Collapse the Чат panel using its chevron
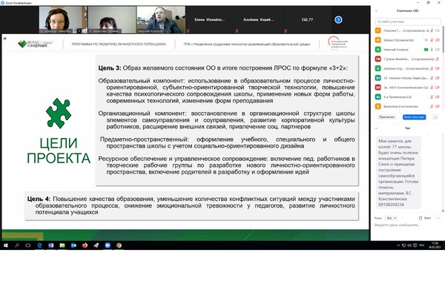The height and width of the screenshot is (287, 445). pos(376,128)
